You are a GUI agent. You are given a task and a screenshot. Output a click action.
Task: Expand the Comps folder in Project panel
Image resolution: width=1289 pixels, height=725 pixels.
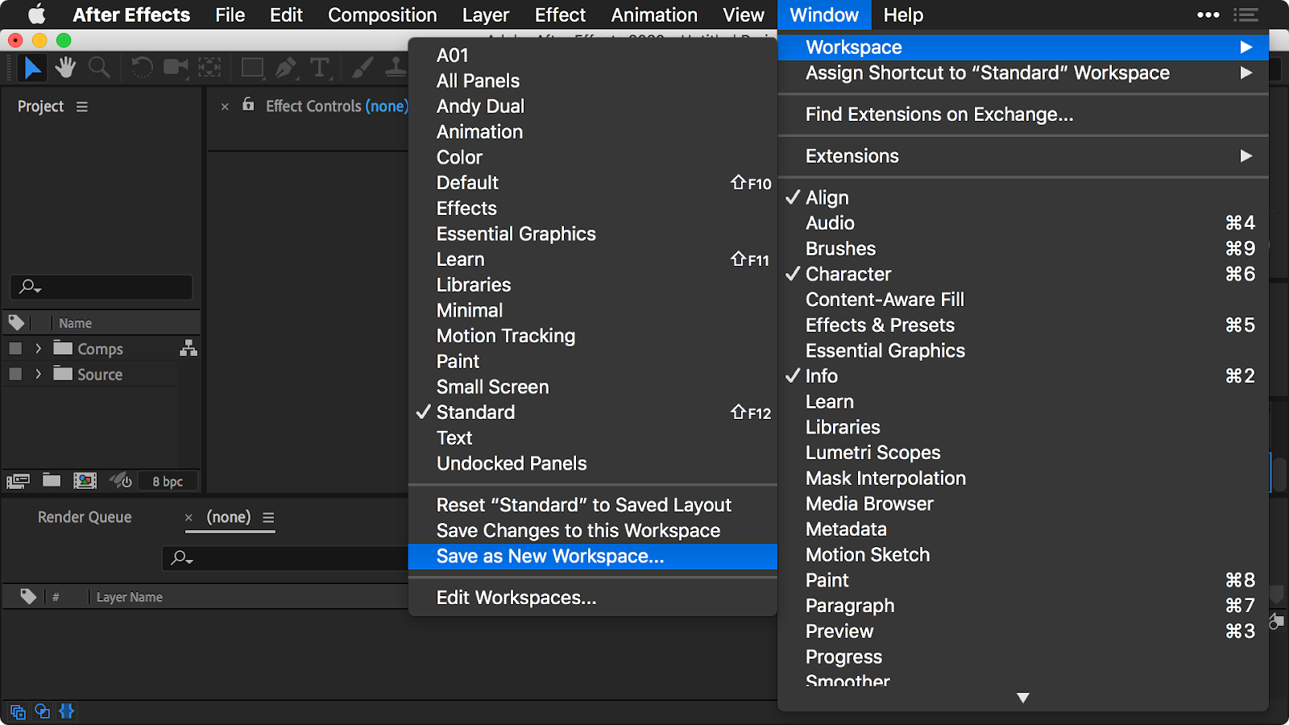click(x=38, y=349)
